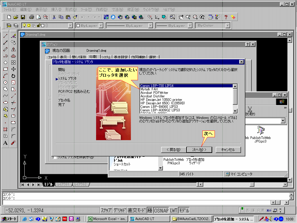The width and height of the screenshot is (297, 223).
Task: Click the printer list scroll-down arrow
Action: 235,111
